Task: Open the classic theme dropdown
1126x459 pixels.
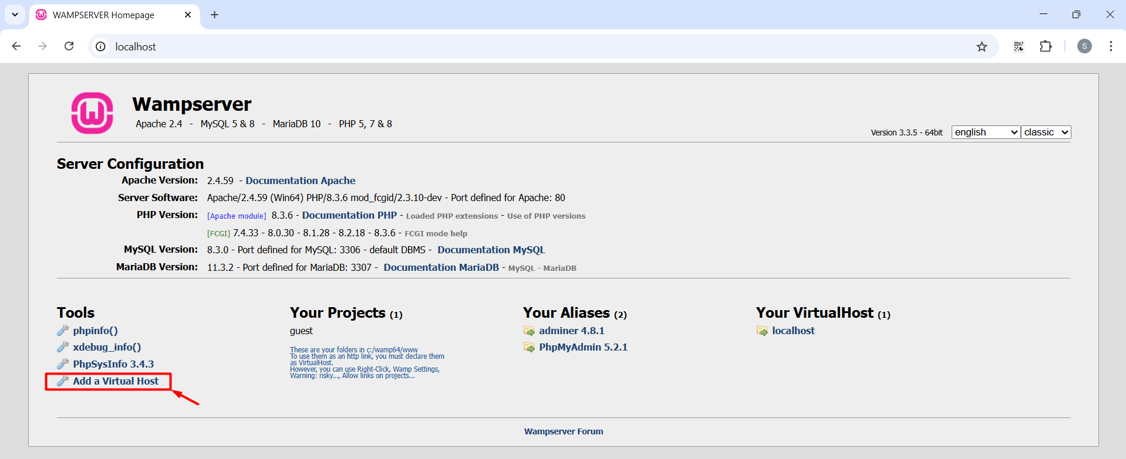Action: [x=1046, y=132]
